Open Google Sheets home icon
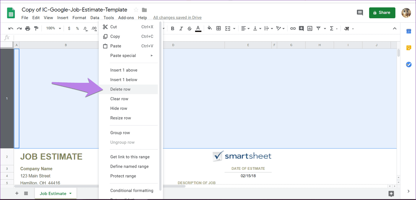 click(11, 13)
